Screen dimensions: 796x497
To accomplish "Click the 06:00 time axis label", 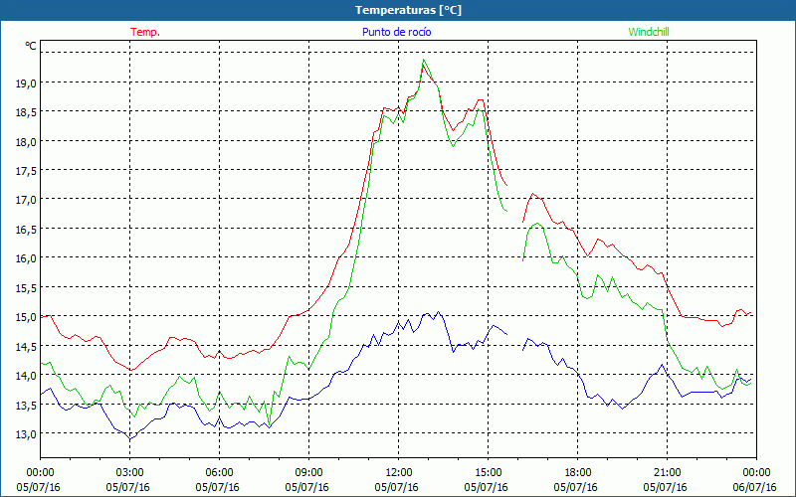I will (219, 473).
